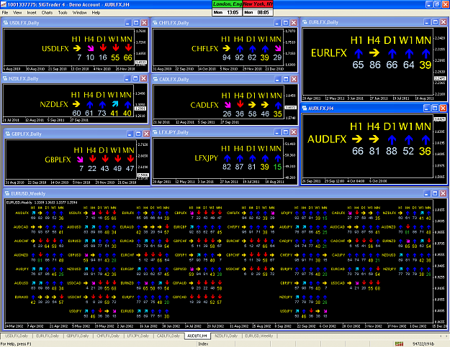Switch to the LFXJPY,Daily bottom tab
The image size is (450, 347).
pos(138,336)
